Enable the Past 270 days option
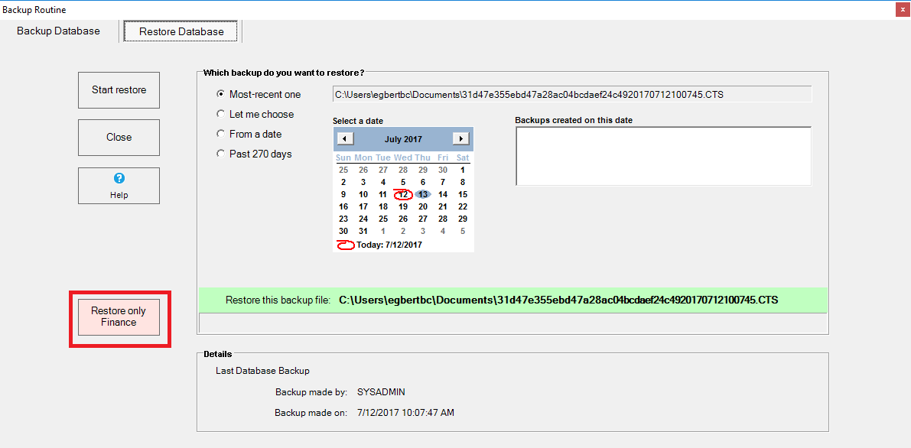The height and width of the screenshot is (448, 911). (x=221, y=154)
